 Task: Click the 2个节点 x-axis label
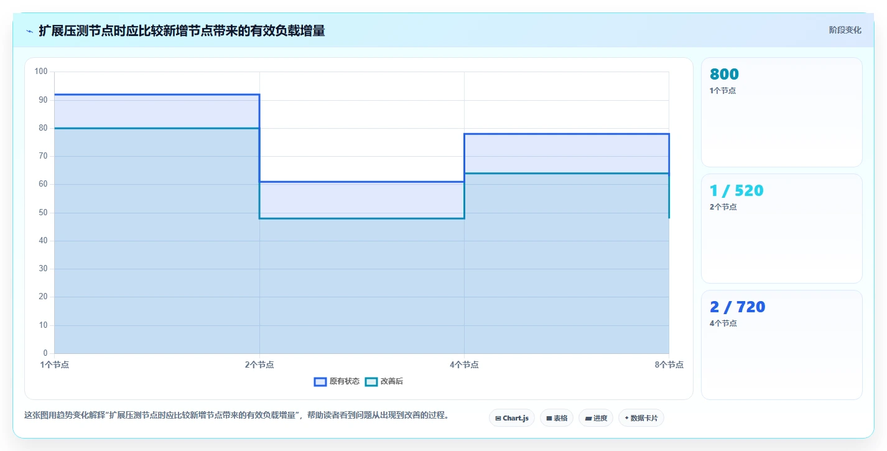click(259, 365)
